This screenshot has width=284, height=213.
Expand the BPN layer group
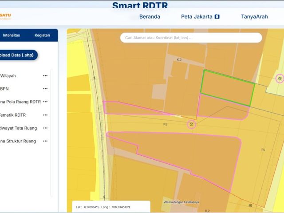[x=4, y=89]
